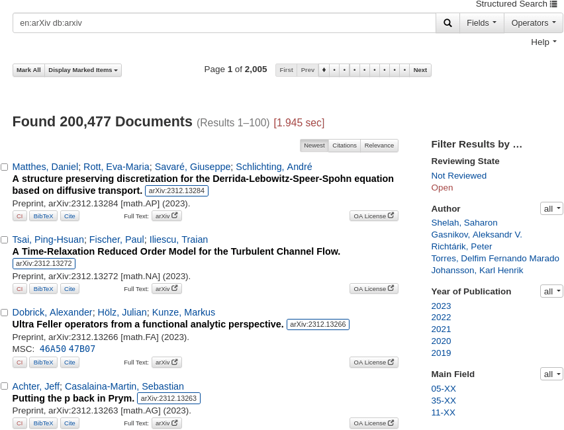Click the search magnifier icon button
Screen dimensions: 564x430
click(447, 23)
